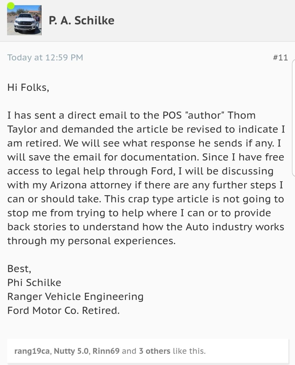
Task: Open the Nutty 5.0 liker profile
Action: click(71, 351)
